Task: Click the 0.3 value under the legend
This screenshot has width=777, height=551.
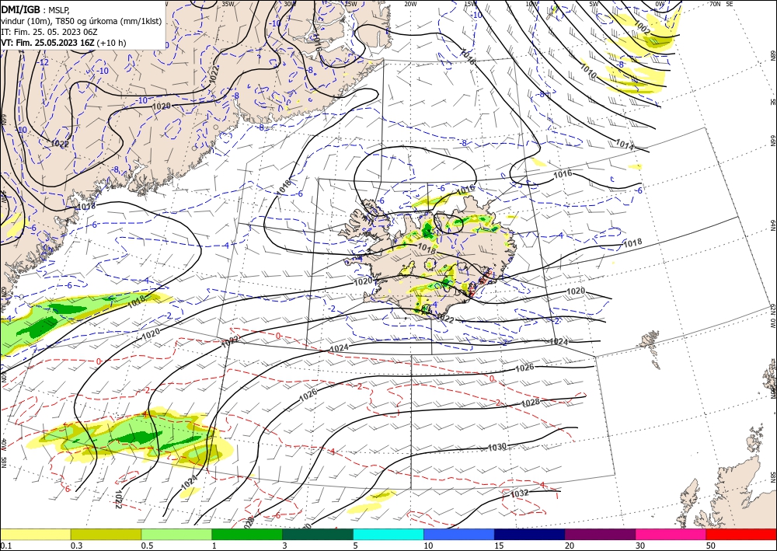Action: click(x=76, y=546)
